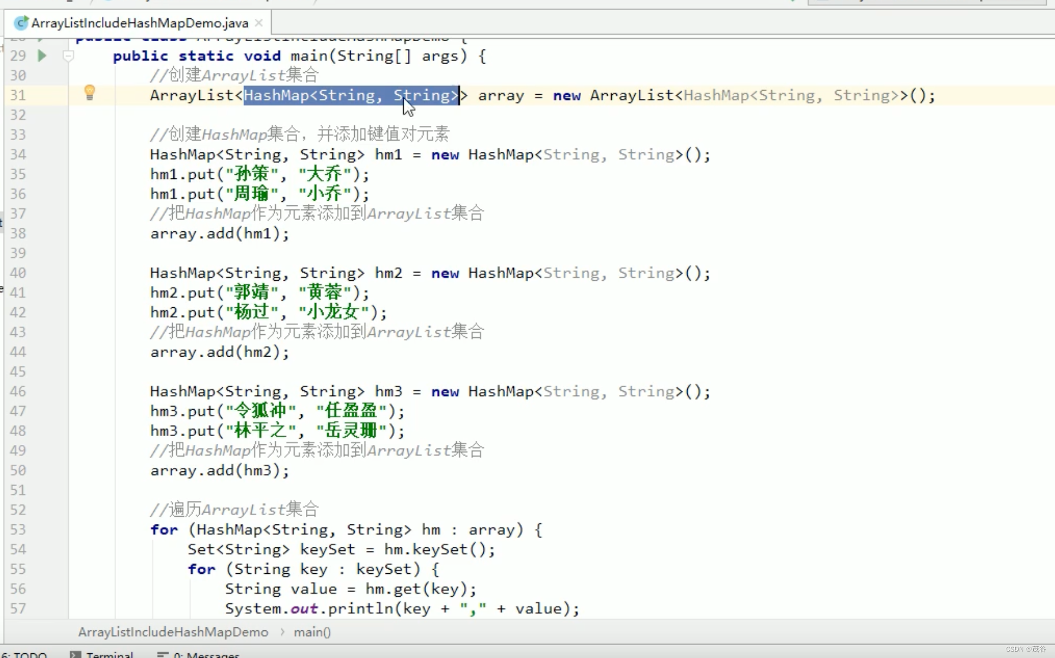Click the variable name "hm1" on line 34

(x=388, y=155)
